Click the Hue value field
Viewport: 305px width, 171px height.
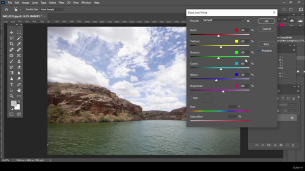click(232, 106)
